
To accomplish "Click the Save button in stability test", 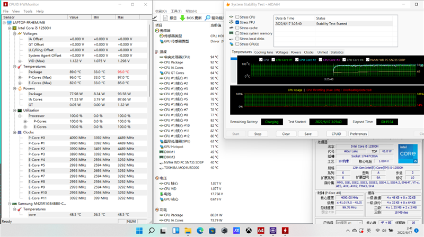I will tap(308, 134).
